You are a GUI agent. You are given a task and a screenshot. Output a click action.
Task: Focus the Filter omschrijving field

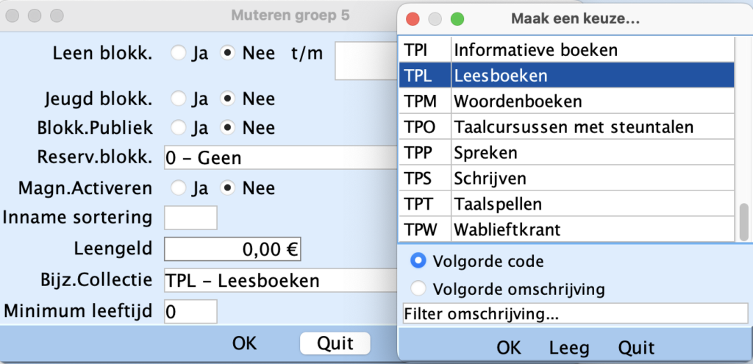575,314
